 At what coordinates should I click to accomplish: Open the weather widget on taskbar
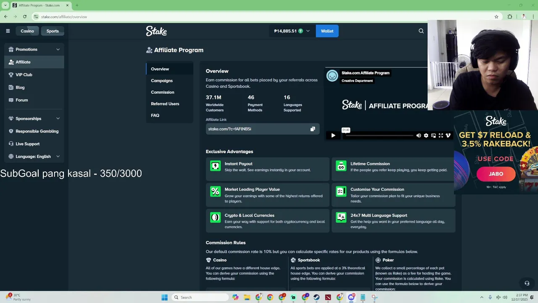(x=18, y=298)
